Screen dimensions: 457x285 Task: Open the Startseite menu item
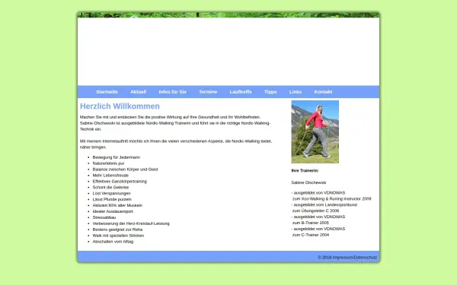coord(107,92)
